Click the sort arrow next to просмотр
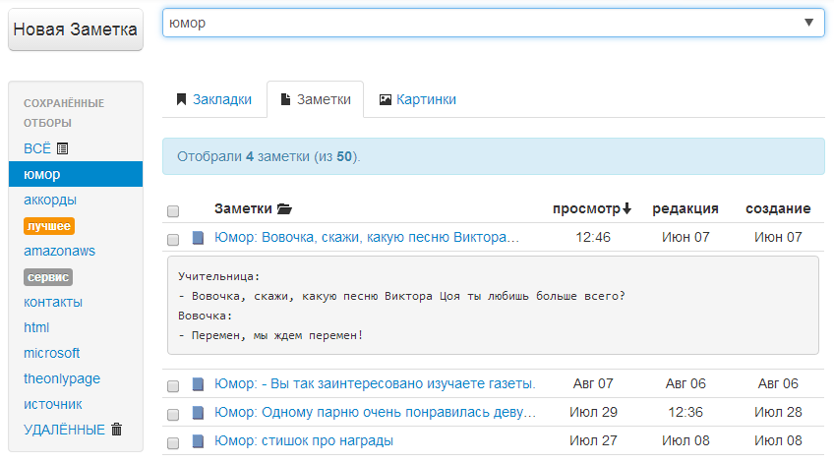Screen dimensions: 834x462 (x=626, y=208)
